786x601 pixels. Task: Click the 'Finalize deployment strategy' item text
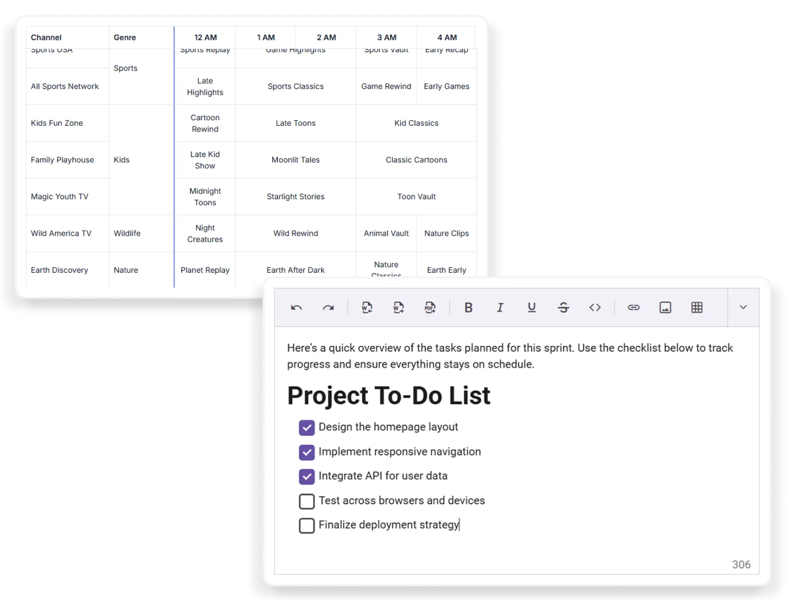point(389,525)
